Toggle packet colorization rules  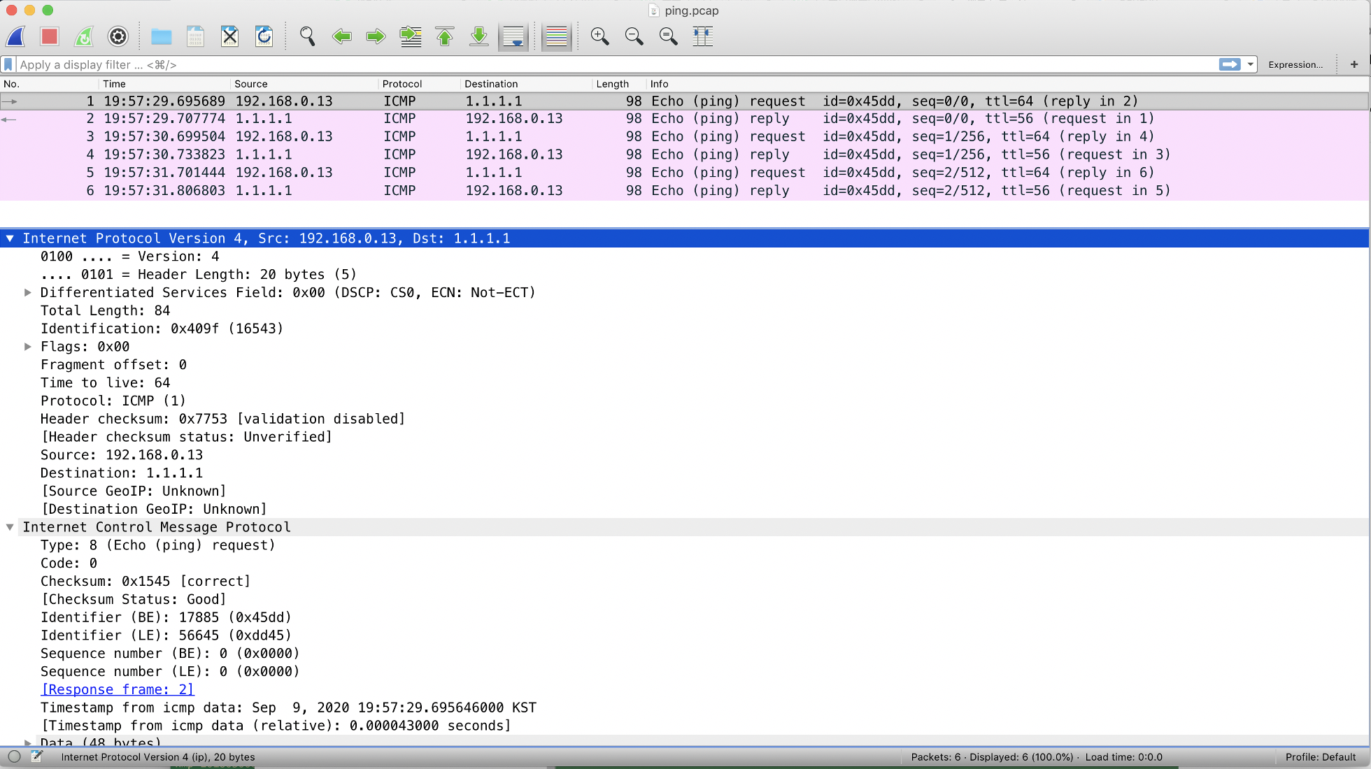tap(556, 36)
